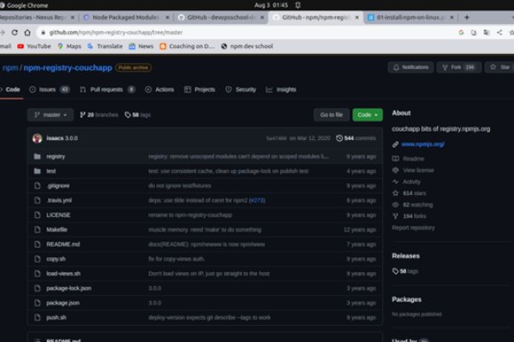Screen dimensions: 514x342
Task: Open the npm organization link
Action: (10, 68)
